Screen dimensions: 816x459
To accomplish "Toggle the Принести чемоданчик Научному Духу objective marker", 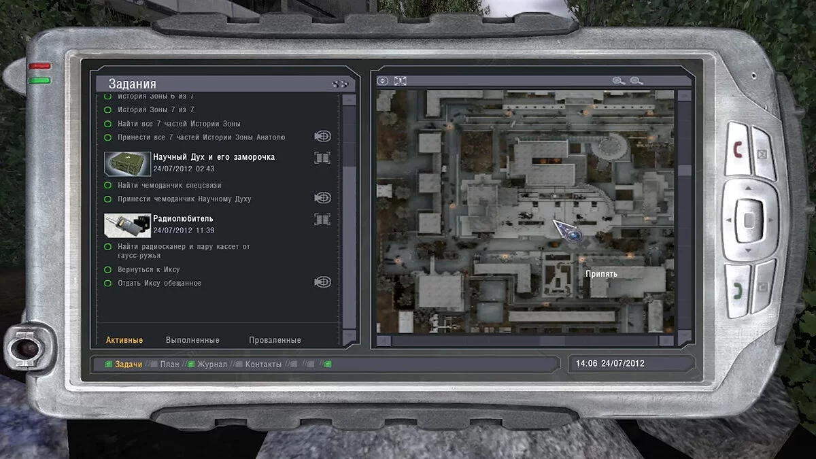I will point(107,199).
